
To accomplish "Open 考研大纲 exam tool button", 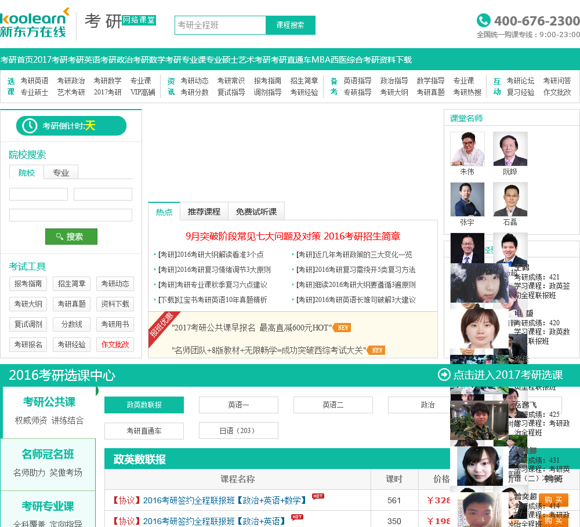I will coord(28,304).
